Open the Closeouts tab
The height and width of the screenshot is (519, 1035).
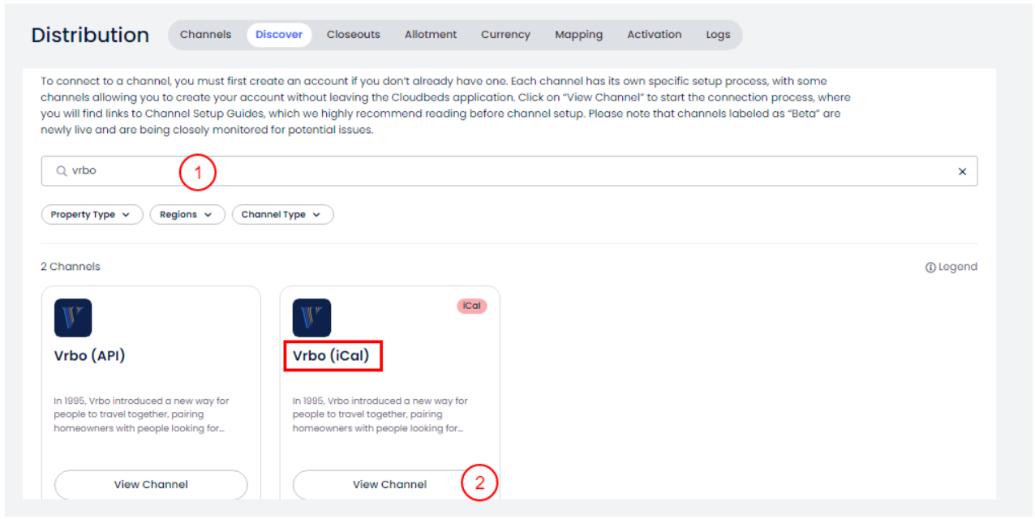point(353,35)
